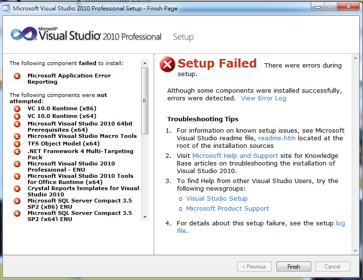363x280 pixels.
Task: Select 'VC 10.0 Runtime (x64)' entry
Action: pyautogui.click(x=62, y=116)
